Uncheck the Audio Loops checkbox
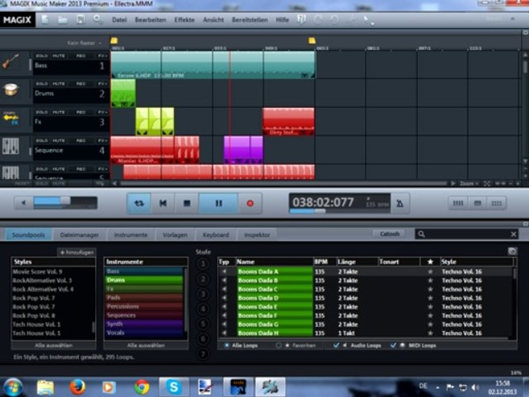 pyautogui.click(x=336, y=345)
